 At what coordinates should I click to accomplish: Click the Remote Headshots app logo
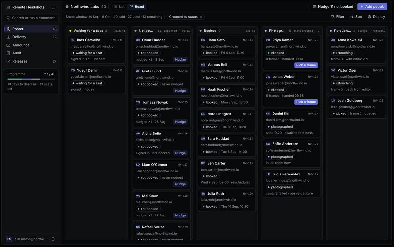8,7
